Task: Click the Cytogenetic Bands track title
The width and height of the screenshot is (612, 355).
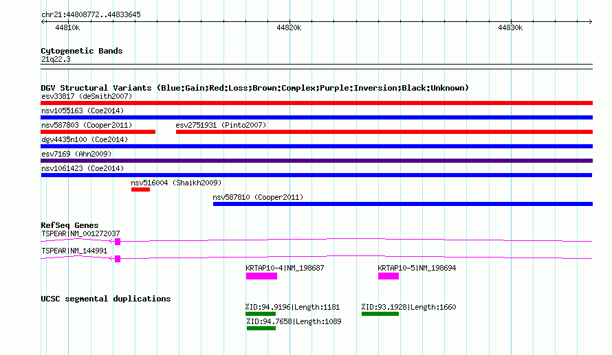Action: click(x=82, y=51)
